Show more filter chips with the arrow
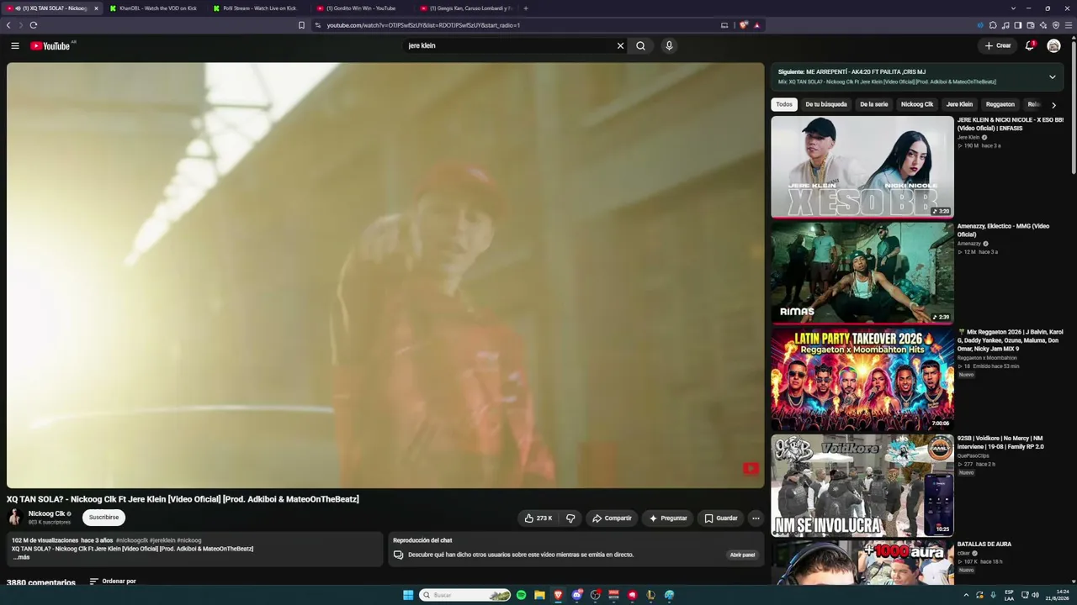Screen dimensions: 1077x605 (x=1053, y=105)
